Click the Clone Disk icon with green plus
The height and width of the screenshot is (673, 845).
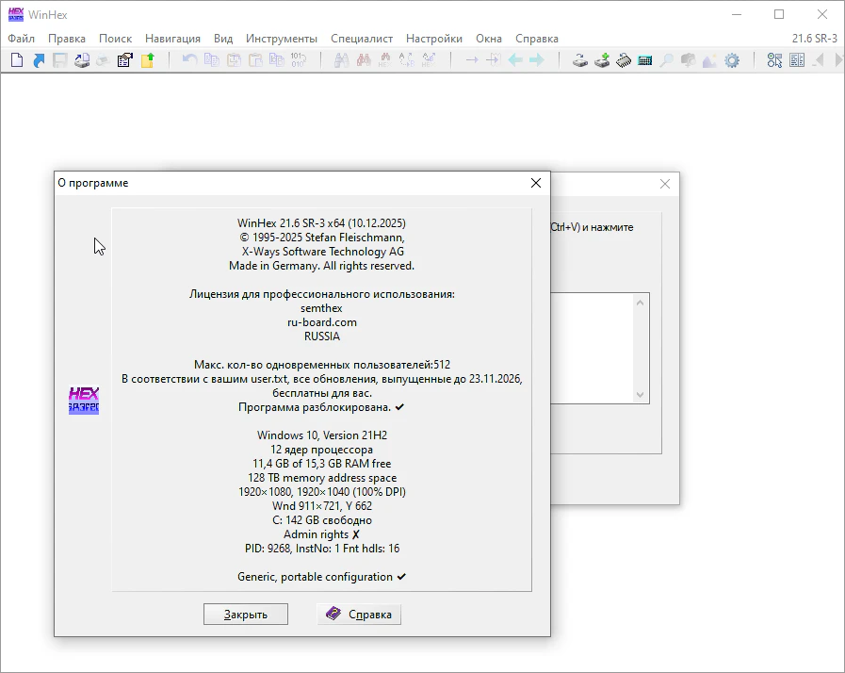click(x=602, y=60)
